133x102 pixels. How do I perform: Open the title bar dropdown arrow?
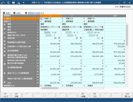pyautogui.click(x=24, y=3)
